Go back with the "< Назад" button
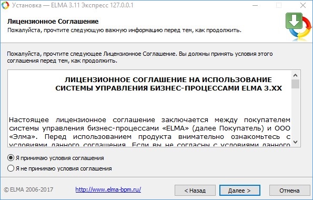Image resolution: width=313 pixels, height=200 pixels. tap(195, 191)
